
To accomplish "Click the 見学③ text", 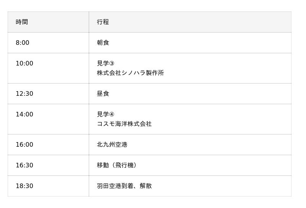I will coord(106,64).
